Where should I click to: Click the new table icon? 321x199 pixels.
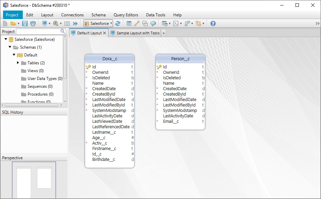click(129, 23)
